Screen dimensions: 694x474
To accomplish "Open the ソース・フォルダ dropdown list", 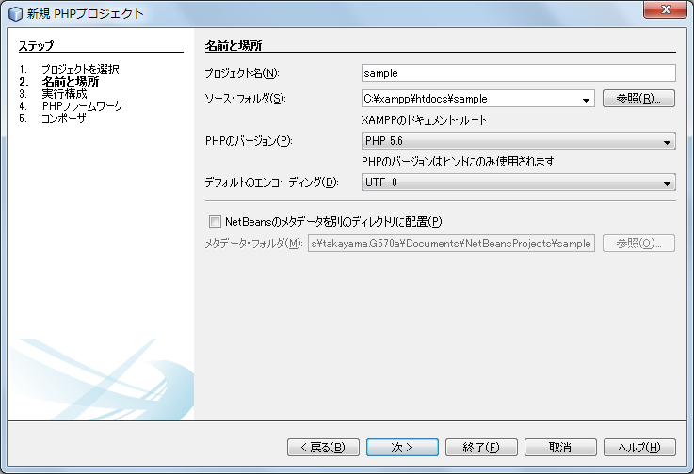I will (x=586, y=99).
